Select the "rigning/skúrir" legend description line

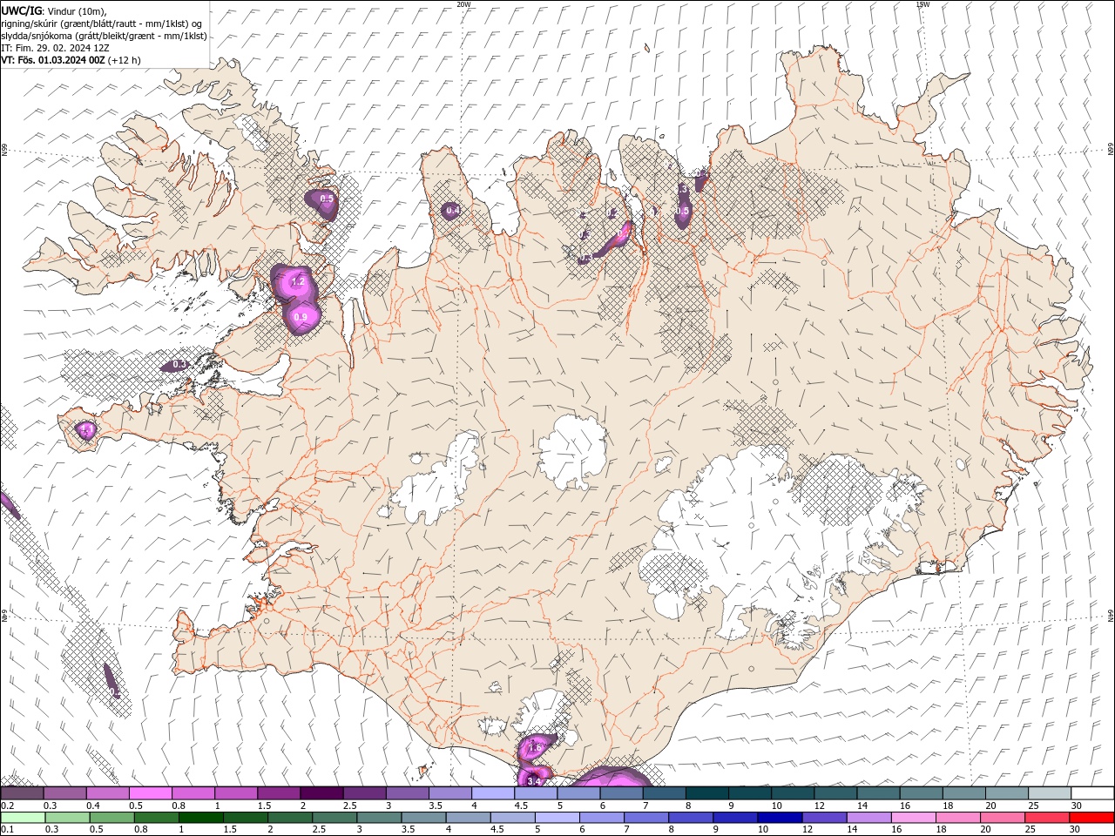click(x=102, y=24)
